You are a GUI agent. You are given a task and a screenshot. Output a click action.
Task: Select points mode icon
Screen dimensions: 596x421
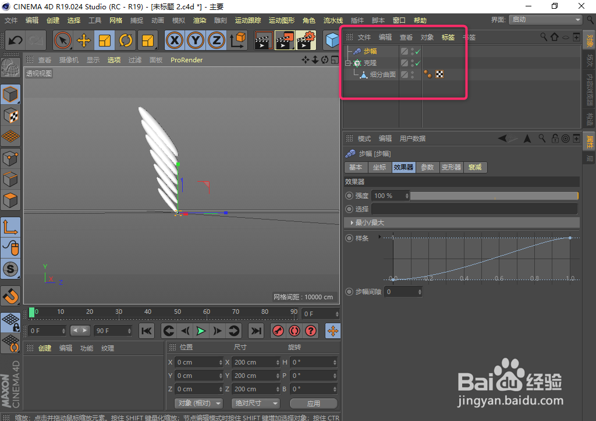10,158
